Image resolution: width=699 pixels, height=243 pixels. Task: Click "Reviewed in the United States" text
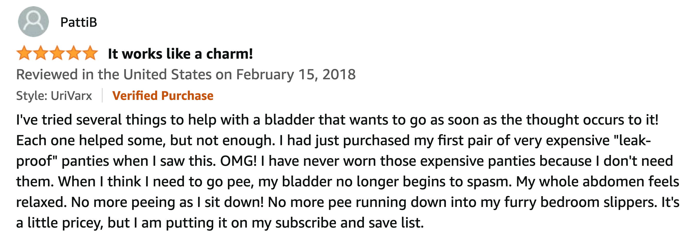pyautogui.click(x=114, y=74)
